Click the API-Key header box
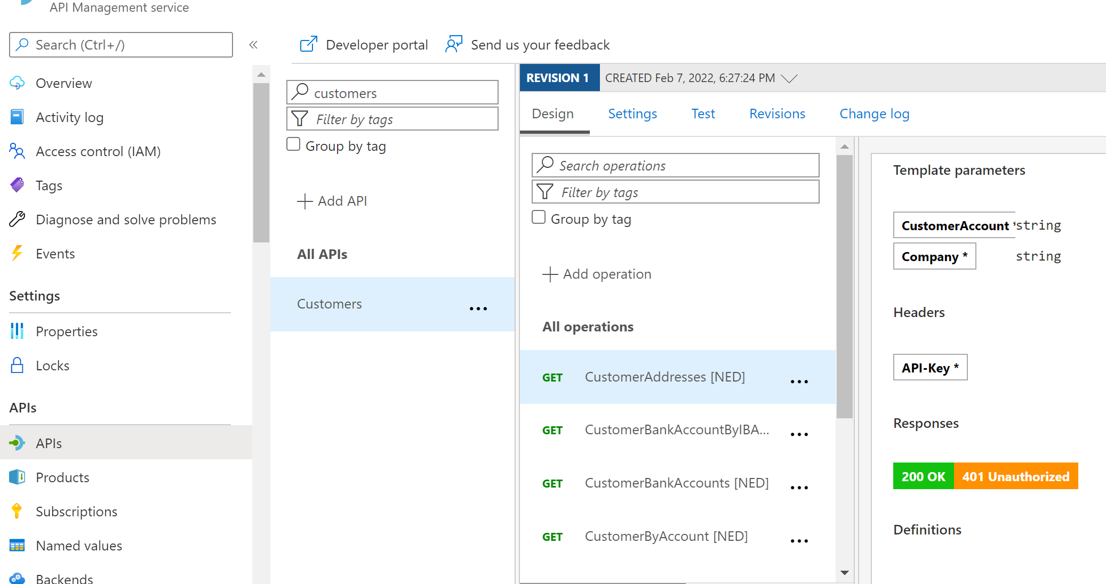1106x584 pixels. [930, 367]
